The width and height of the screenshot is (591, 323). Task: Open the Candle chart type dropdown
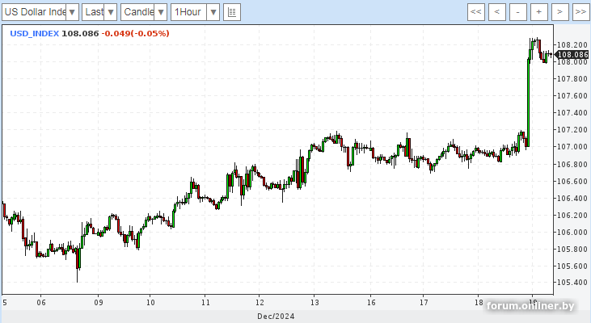[144, 12]
